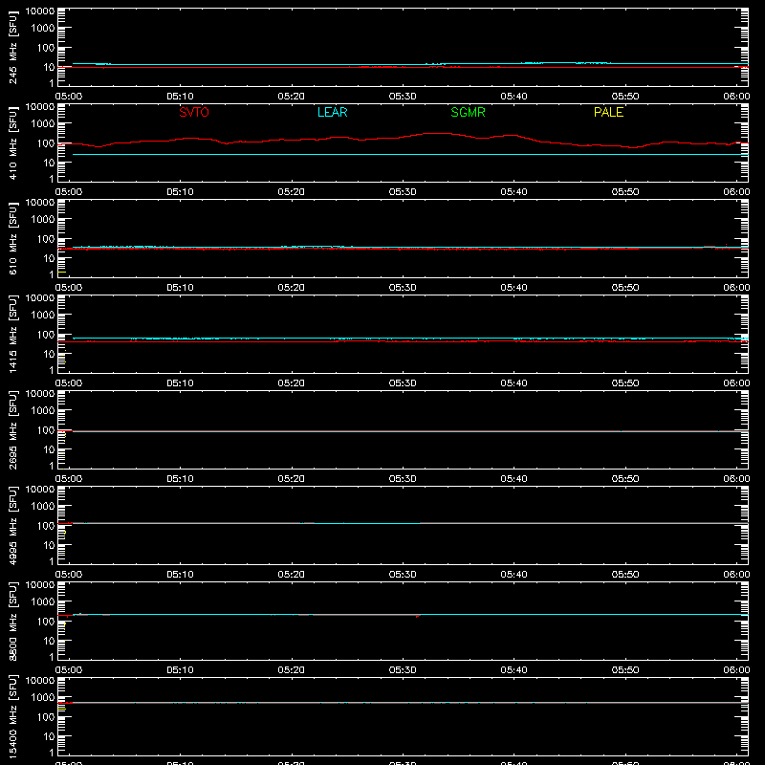Click the cyan LEAR legend label
Image resolution: width=765 pixels, height=765 pixels.
[x=332, y=112]
